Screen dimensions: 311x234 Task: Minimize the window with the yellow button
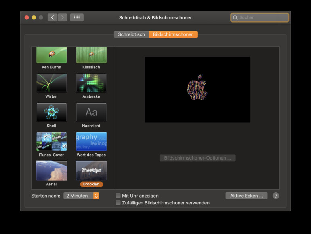click(x=34, y=17)
